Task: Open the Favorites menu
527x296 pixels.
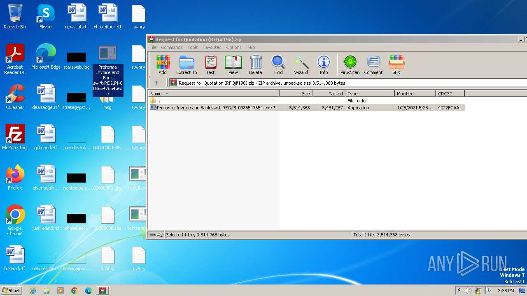Action: (x=212, y=47)
